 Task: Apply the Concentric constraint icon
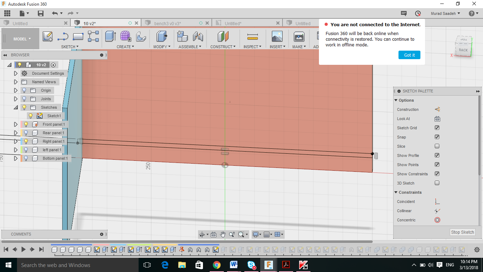point(437,220)
